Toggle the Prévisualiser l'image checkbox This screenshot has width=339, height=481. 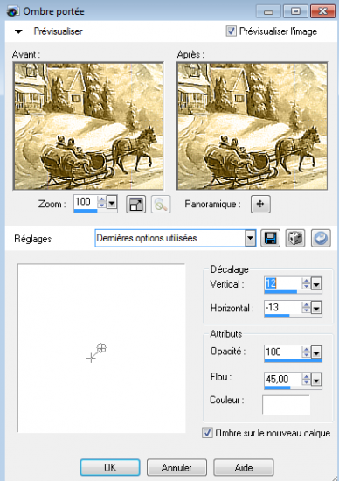point(232,31)
